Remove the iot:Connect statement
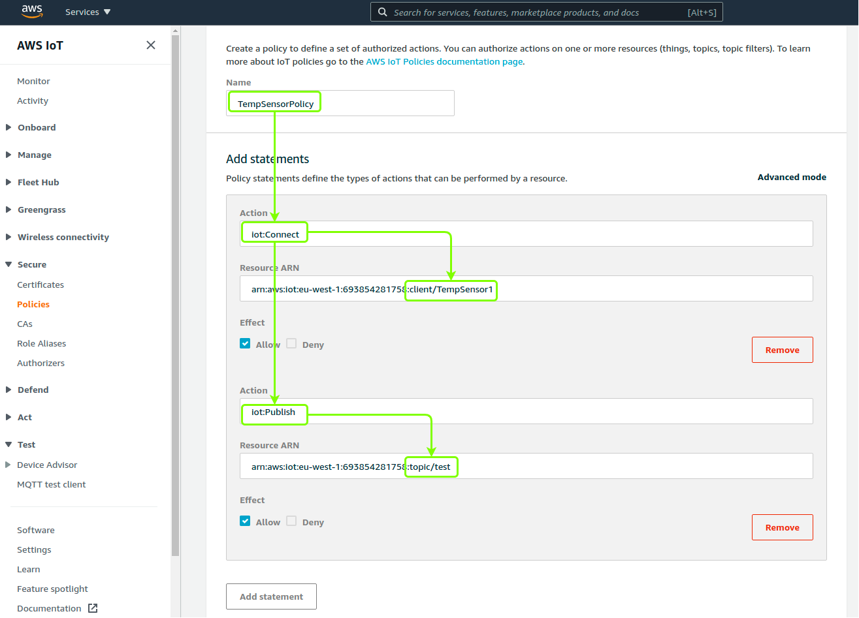The image size is (859, 618). (x=783, y=350)
